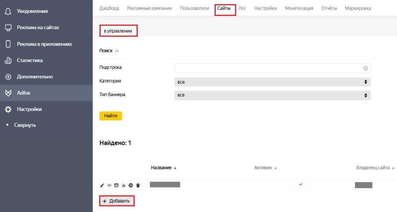Click the round numbered badge icon in site row

131,185
